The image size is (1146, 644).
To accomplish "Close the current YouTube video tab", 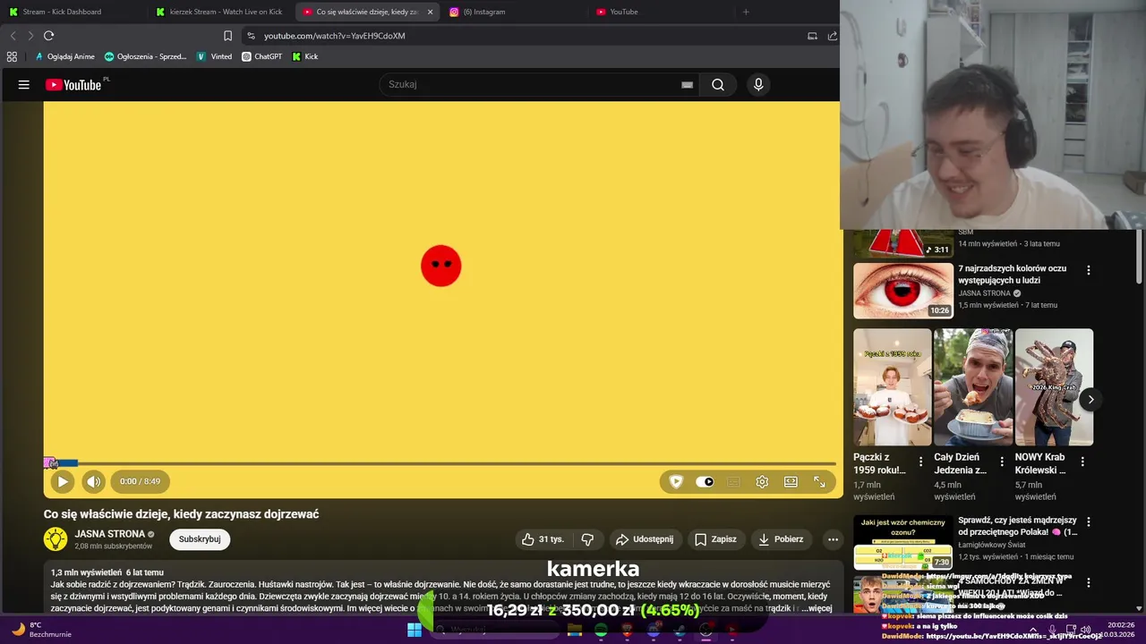I will point(430,12).
